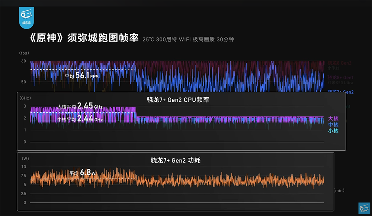
Task: Click the 大核平均 2.45 GHz label
Action: (80, 107)
